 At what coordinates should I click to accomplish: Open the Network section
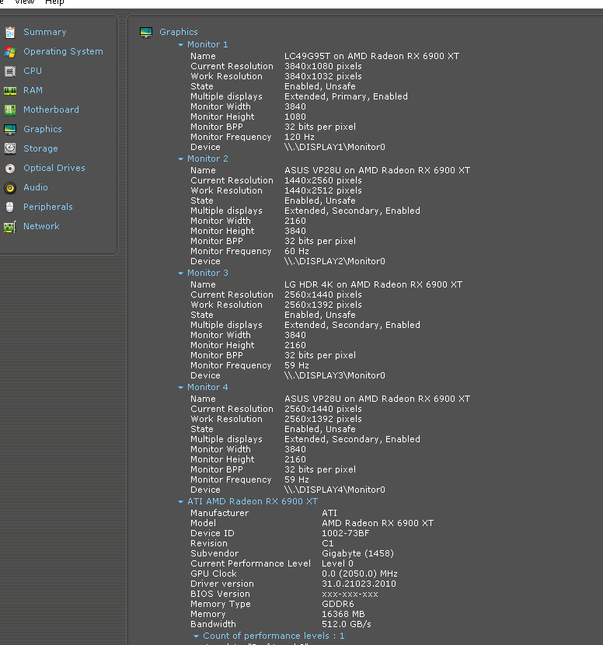[41, 226]
